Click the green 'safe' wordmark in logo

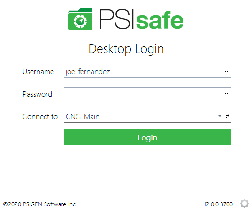160,20
